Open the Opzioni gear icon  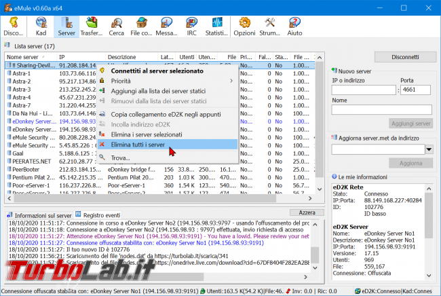click(x=244, y=23)
